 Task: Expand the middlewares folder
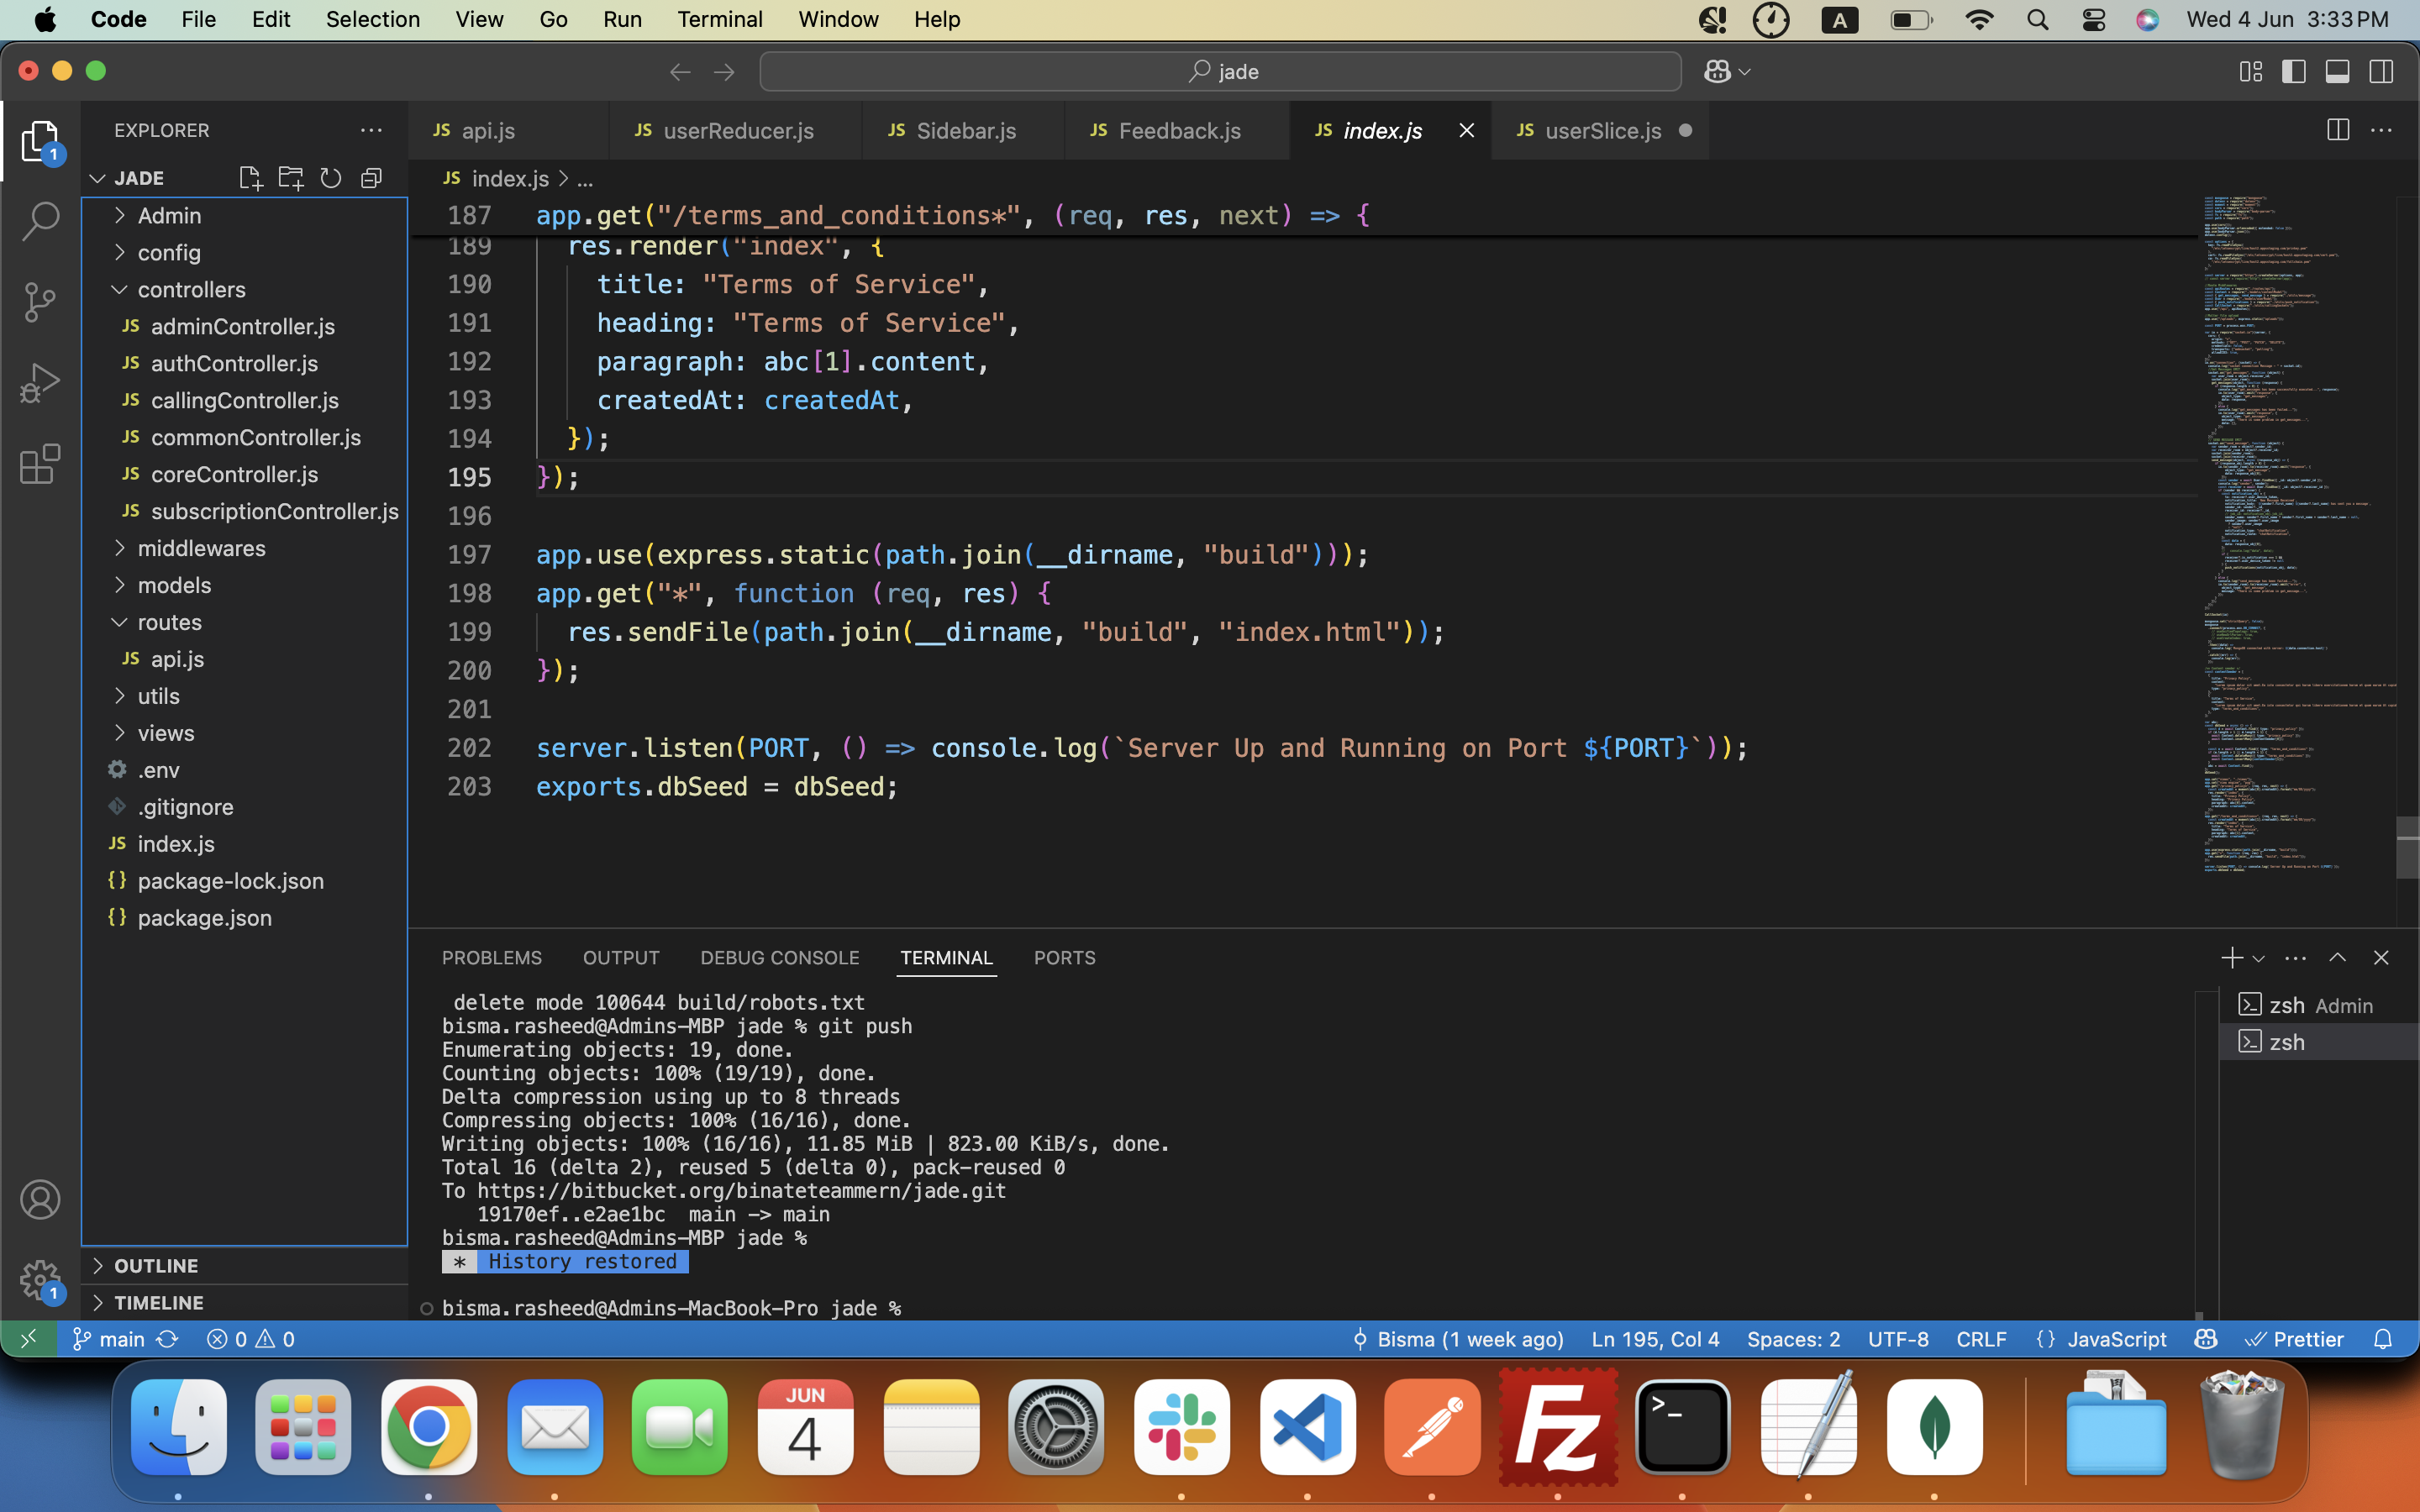pos(201,548)
